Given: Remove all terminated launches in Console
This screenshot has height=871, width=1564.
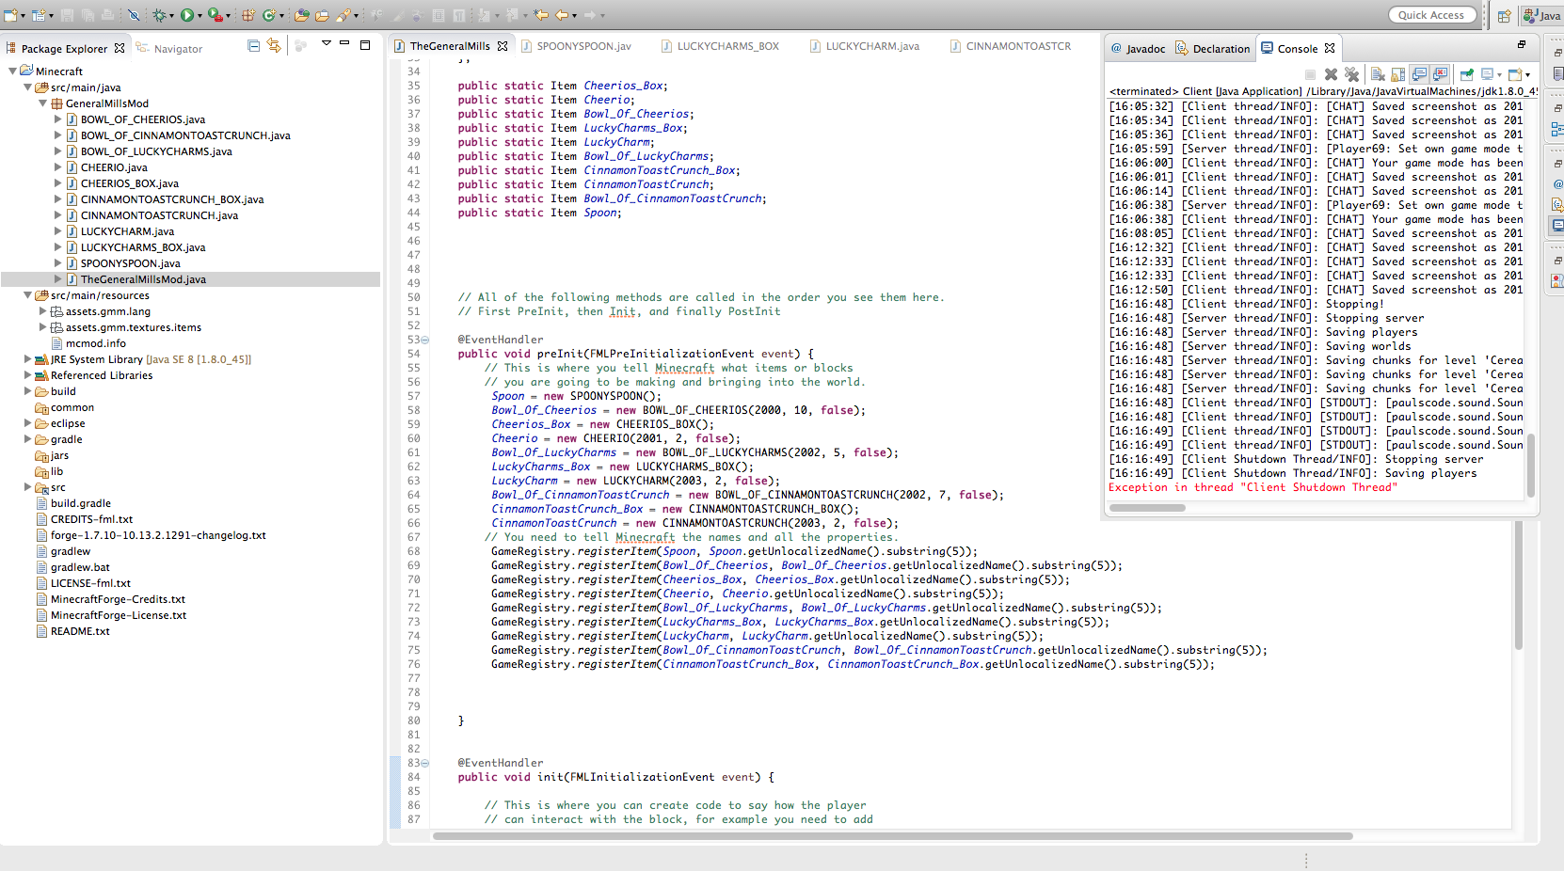Looking at the screenshot, I should pyautogui.click(x=1351, y=74).
